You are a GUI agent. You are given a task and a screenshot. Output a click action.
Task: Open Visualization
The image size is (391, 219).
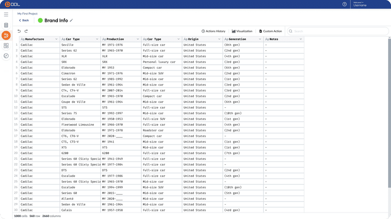point(242,31)
